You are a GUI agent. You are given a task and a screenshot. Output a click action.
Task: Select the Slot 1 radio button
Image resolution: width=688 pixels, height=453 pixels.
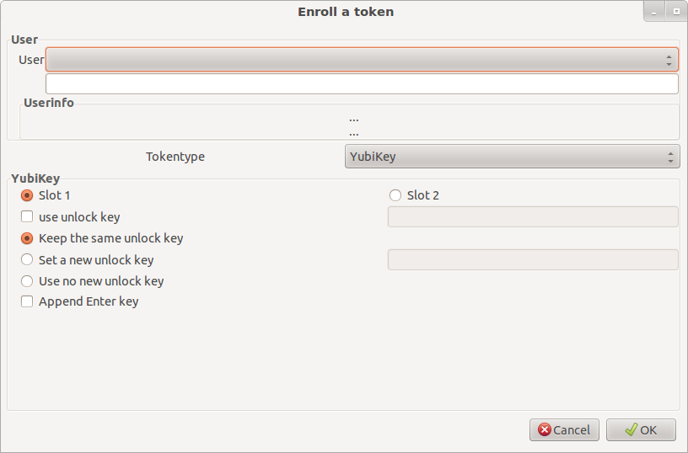pos(27,195)
